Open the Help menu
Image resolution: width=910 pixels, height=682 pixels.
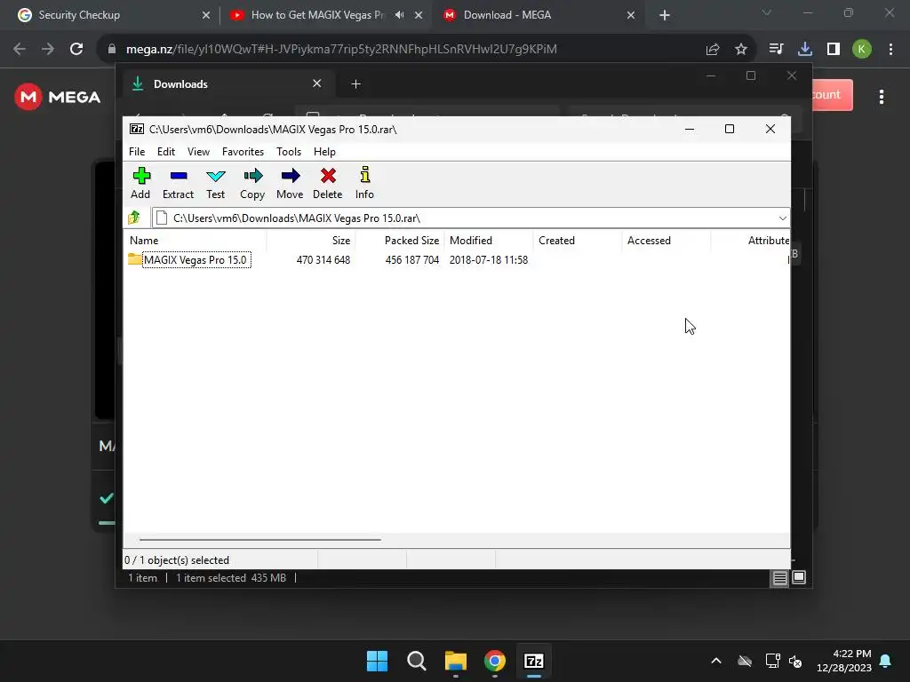tap(324, 151)
